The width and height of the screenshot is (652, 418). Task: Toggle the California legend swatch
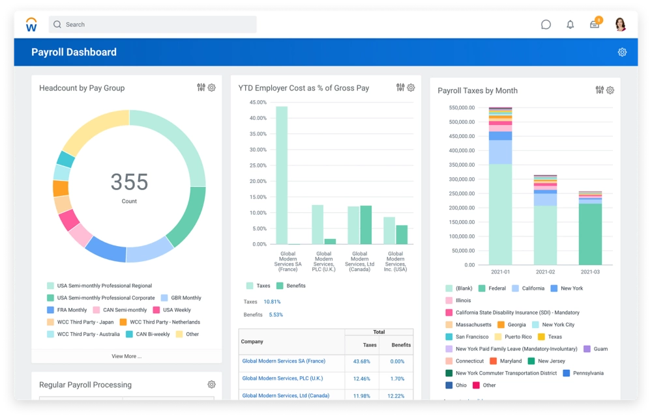click(x=515, y=288)
